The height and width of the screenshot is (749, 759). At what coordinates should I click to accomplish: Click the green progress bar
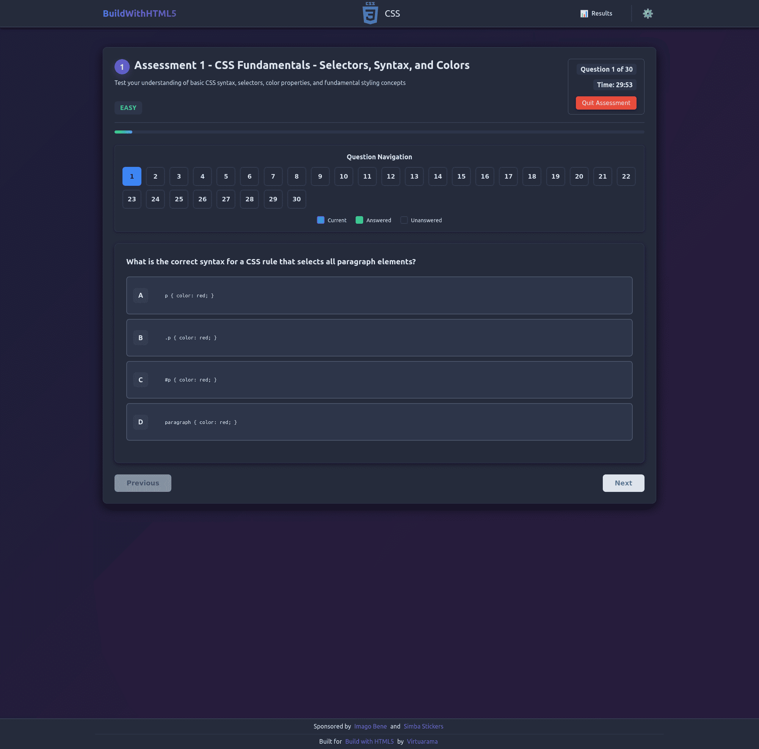tap(123, 132)
